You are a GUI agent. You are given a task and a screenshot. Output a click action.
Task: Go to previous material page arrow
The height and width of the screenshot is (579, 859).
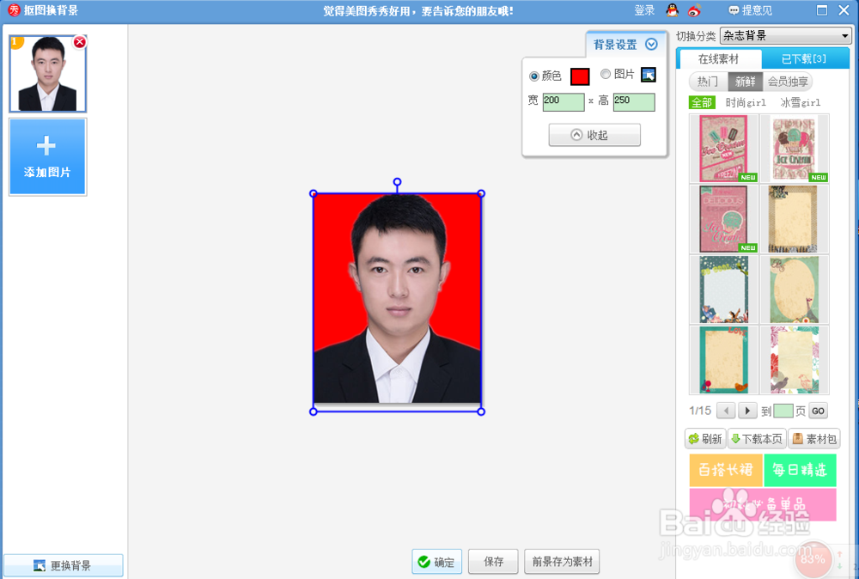pos(726,411)
